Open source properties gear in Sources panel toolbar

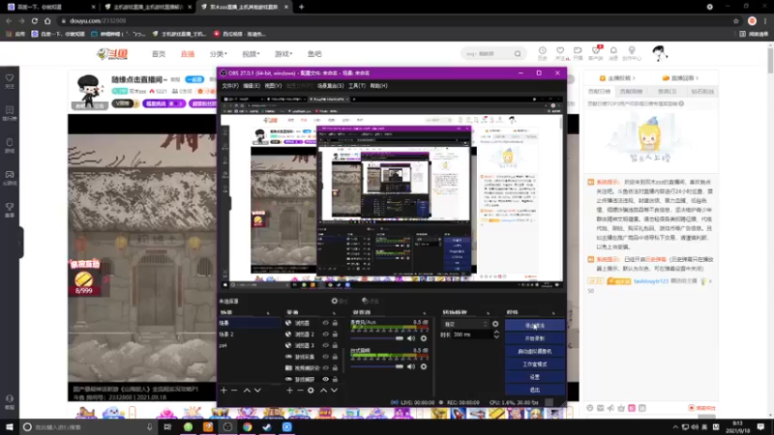(x=311, y=391)
